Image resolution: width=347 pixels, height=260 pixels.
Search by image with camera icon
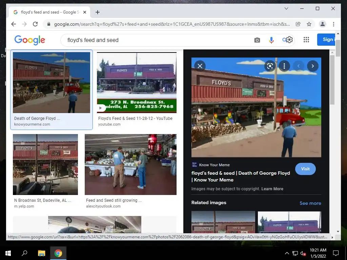tap(257, 40)
